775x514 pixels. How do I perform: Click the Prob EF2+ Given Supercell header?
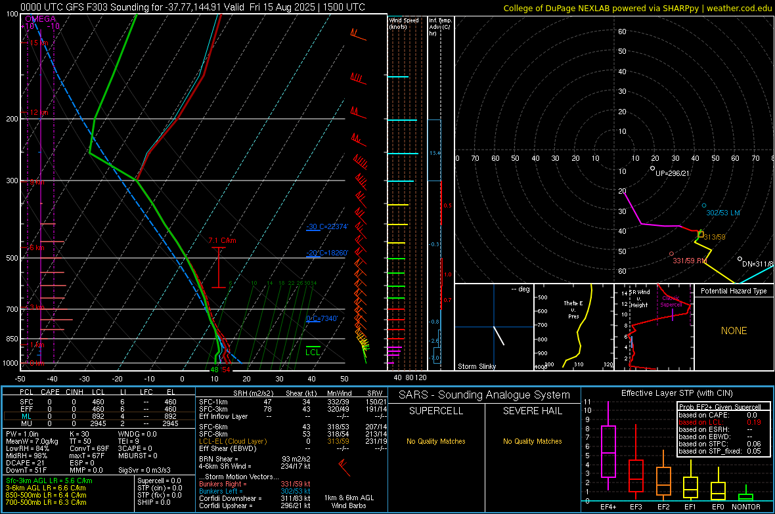720,407
